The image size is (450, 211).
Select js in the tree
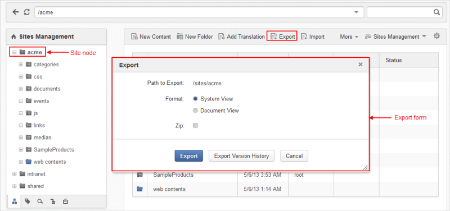click(35, 113)
